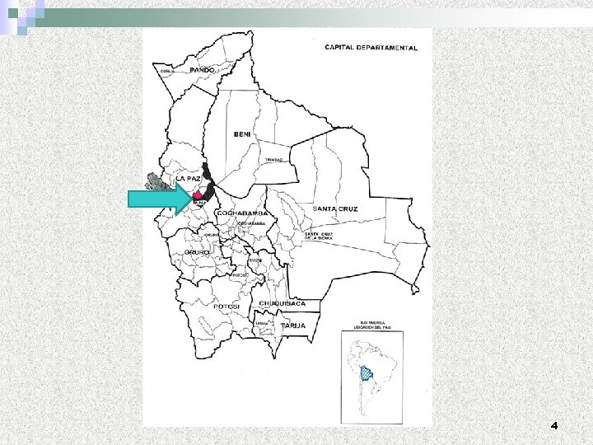Click the hatched blue Bolivia shape in inset

(x=366, y=373)
